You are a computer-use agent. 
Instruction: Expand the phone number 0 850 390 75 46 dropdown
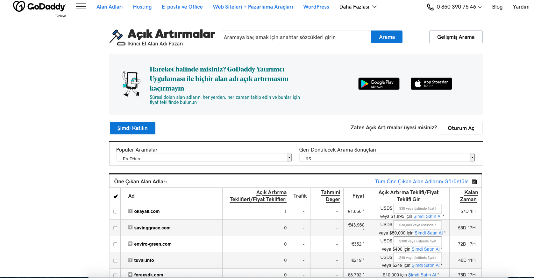tap(459, 7)
